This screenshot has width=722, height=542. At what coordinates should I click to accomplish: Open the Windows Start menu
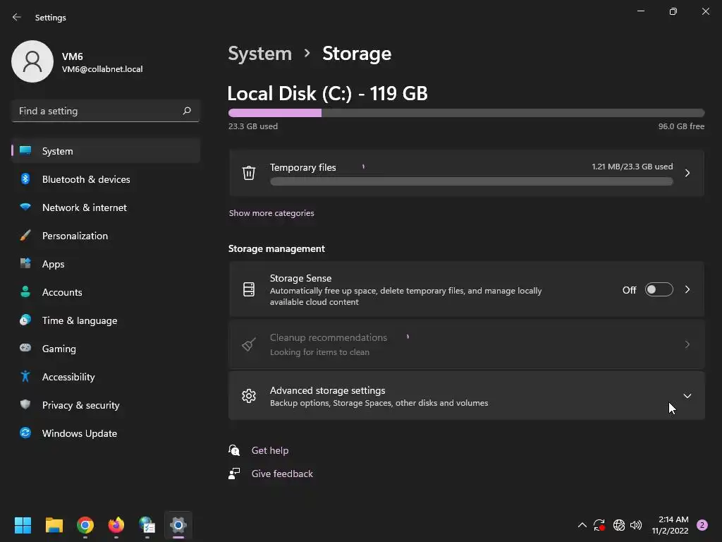[x=23, y=525]
